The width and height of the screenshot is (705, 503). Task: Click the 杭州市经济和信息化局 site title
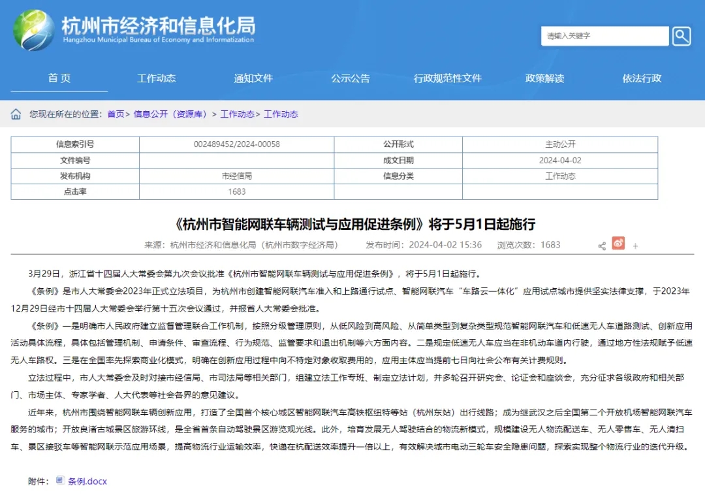pos(158,26)
